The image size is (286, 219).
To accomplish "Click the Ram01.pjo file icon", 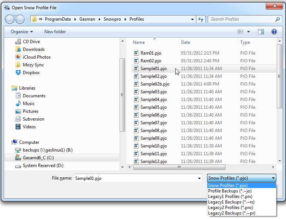I will point(136,53).
